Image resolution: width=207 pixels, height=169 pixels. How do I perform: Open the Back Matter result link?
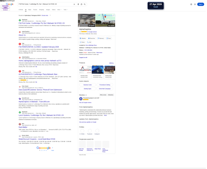click(23, 127)
